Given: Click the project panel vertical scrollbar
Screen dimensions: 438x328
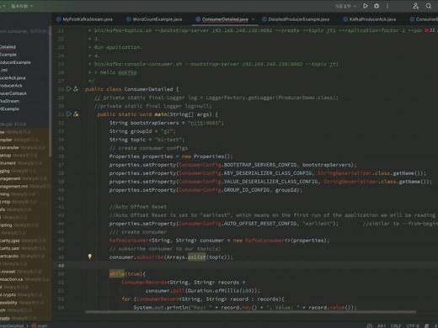Looking at the screenshot, I should point(51,92).
